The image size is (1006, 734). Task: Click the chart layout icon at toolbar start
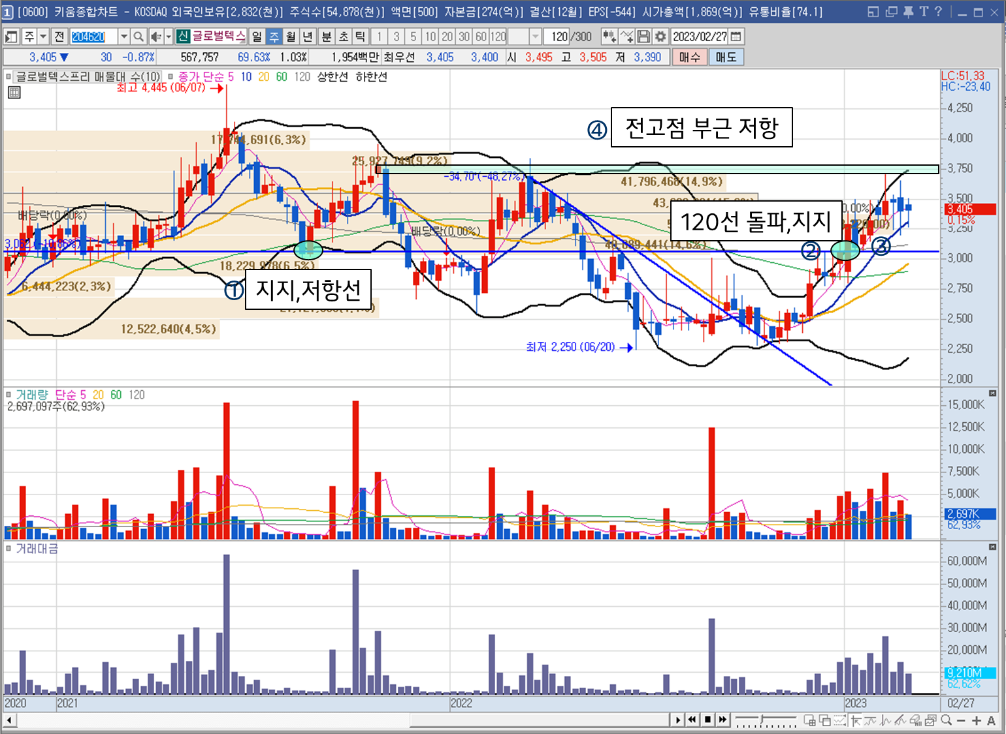tap(11, 37)
